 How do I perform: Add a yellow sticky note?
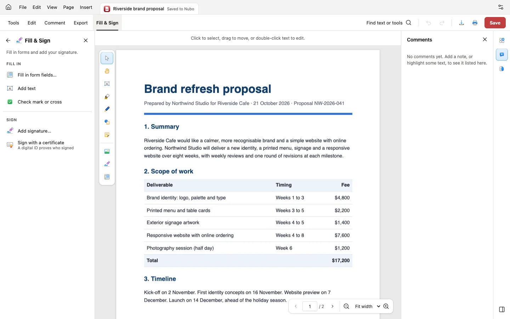pyautogui.click(x=107, y=135)
